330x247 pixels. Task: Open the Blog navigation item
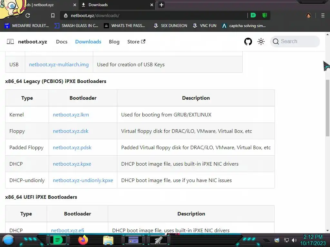click(114, 41)
